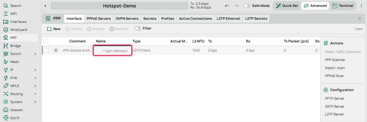367x122 pixels.
Task: Switch to the Active Connections tab
Action: point(196,19)
